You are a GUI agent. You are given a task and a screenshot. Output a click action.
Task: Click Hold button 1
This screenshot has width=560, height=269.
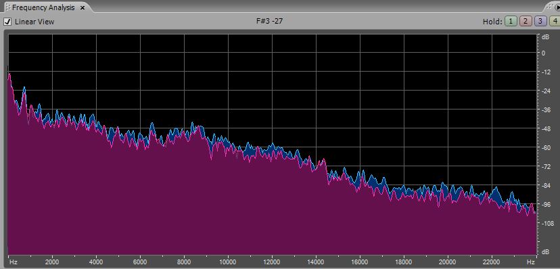[x=511, y=22]
